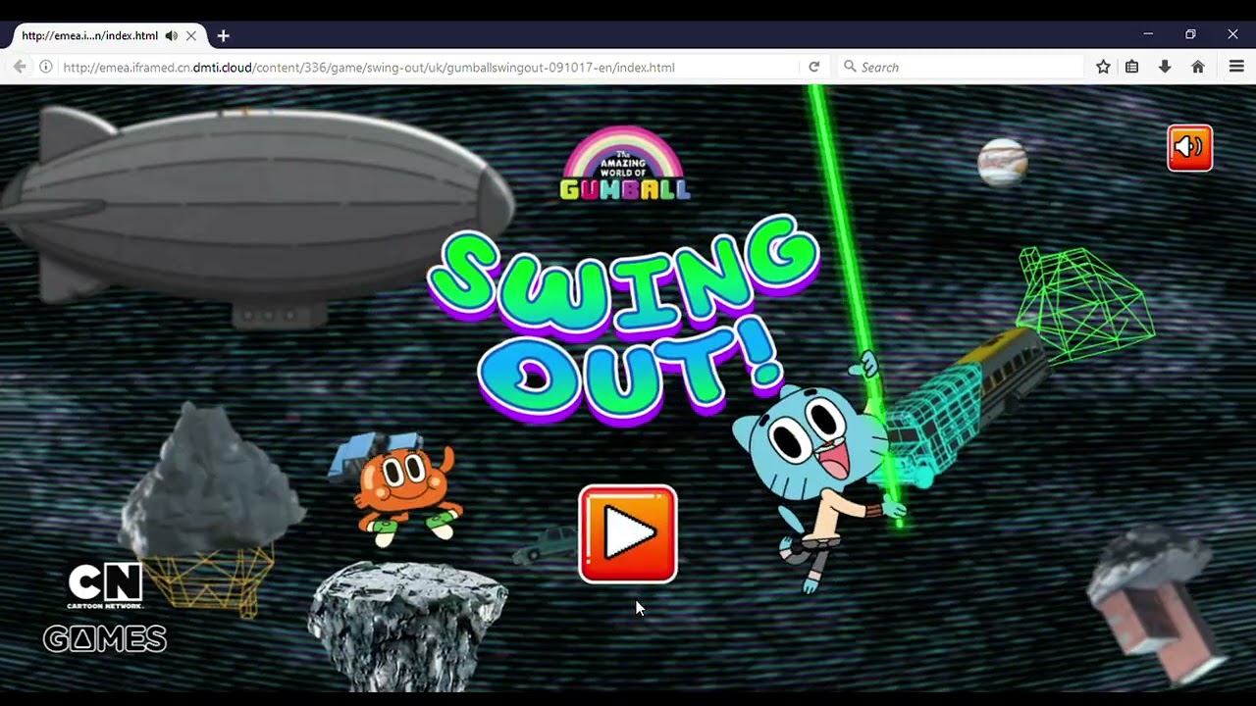This screenshot has height=706, width=1256.
Task: Mute the tab via the tab speaker icon
Action: 172,35
